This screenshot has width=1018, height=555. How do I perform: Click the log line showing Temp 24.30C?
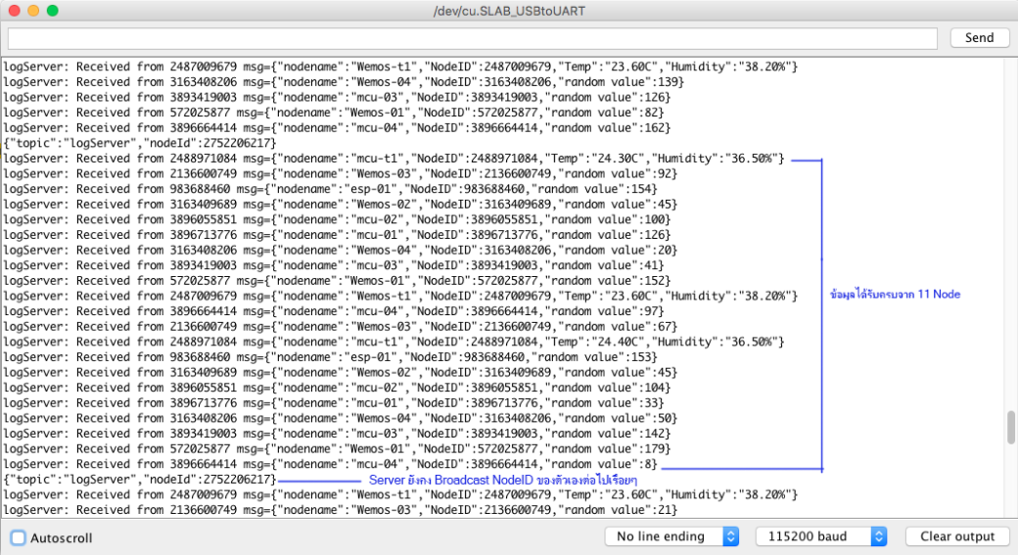[392, 159]
